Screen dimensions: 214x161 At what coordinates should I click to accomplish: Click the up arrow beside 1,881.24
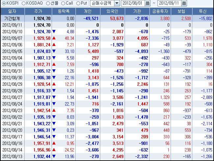[54, 45]
